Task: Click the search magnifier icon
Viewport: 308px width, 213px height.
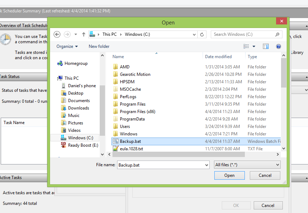Action: tap(277, 34)
